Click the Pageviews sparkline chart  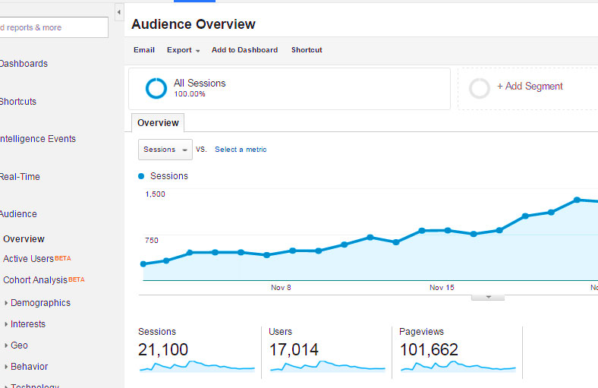[458, 367]
